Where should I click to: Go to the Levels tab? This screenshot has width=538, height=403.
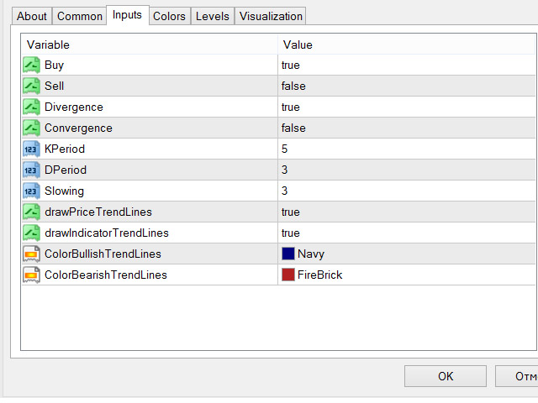212,16
